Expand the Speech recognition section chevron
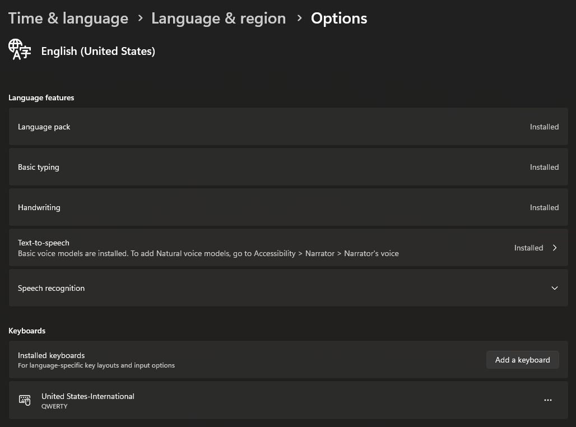The height and width of the screenshot is (427, 576). click(x=555, y=288)
